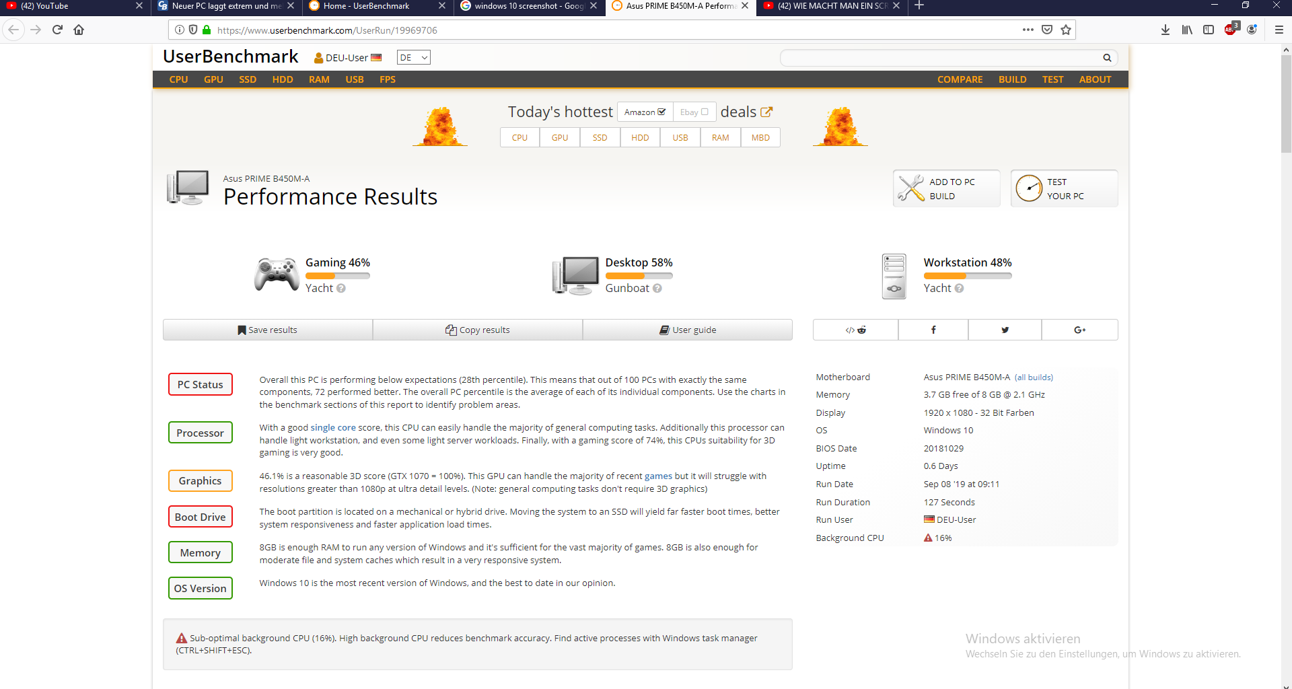This screenshot has height=689, width=1292.
Task: Switch to the Home - UserBenchmark tab
Action: point(377,6)
